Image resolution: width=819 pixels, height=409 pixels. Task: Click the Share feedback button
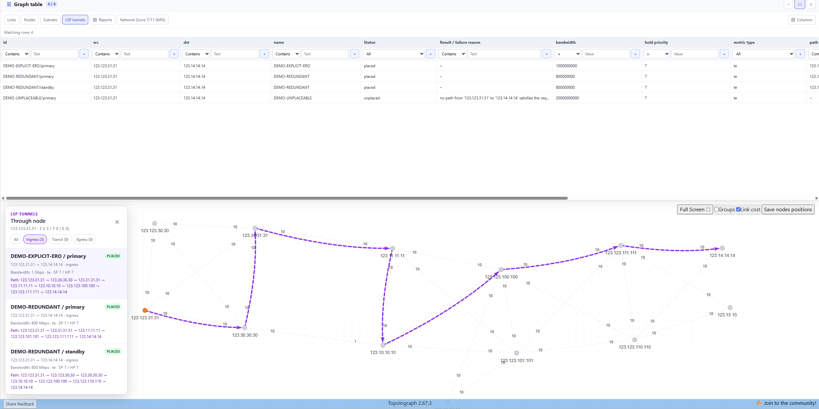tap(20, 404)
